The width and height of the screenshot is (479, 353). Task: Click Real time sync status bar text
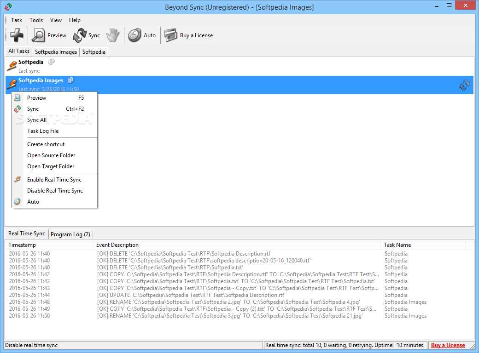(345, 345)
